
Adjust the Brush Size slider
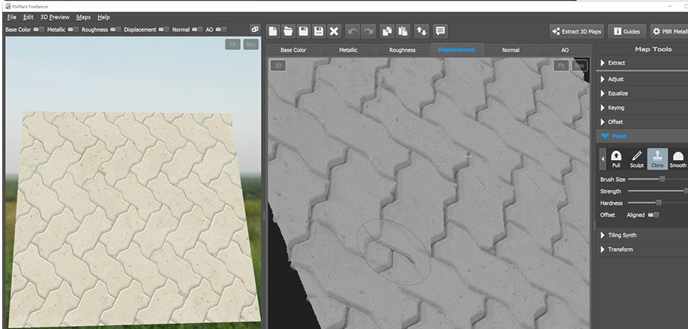click(x=661, y=179)
